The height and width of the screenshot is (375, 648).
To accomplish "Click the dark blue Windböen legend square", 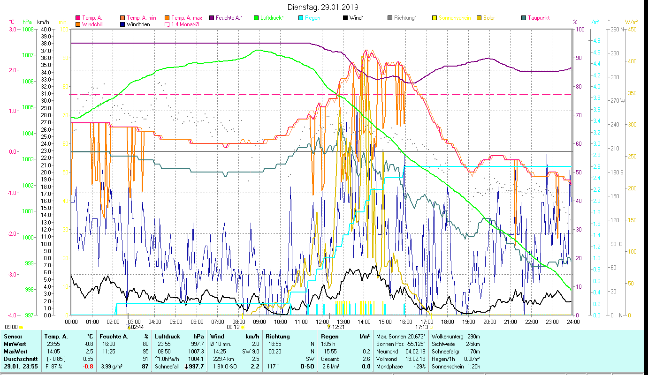I will (123, 24).
